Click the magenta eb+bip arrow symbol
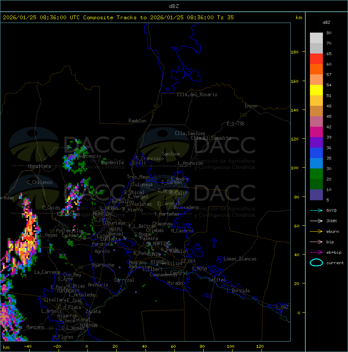The width and height of the screenshot is (348, 352). (x=316, y=253)
